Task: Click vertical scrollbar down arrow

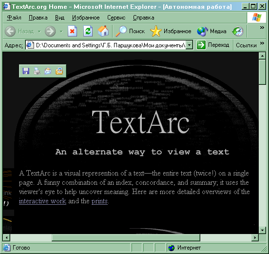Action: point(262,230)
